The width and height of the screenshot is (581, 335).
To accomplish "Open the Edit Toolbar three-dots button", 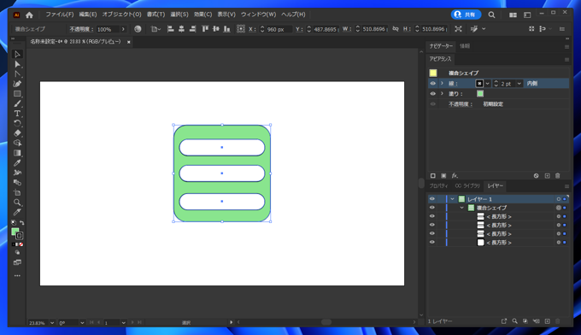I will (x=17, y=276).
